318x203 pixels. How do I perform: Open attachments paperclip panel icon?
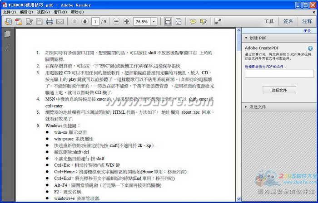pos(7,47)
